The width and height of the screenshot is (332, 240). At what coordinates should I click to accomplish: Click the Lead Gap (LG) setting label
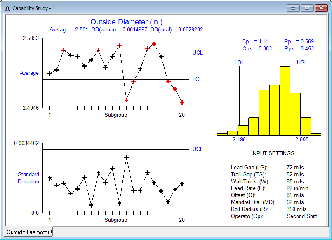pos(249,167)
